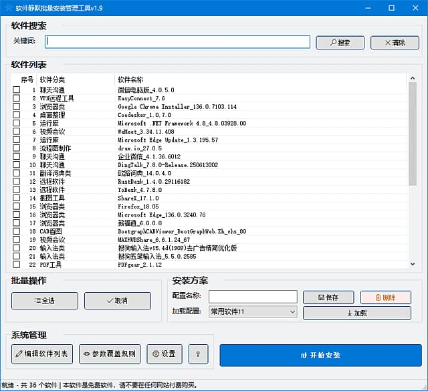Load the configuration with 加载 button

tap(356, 313)
